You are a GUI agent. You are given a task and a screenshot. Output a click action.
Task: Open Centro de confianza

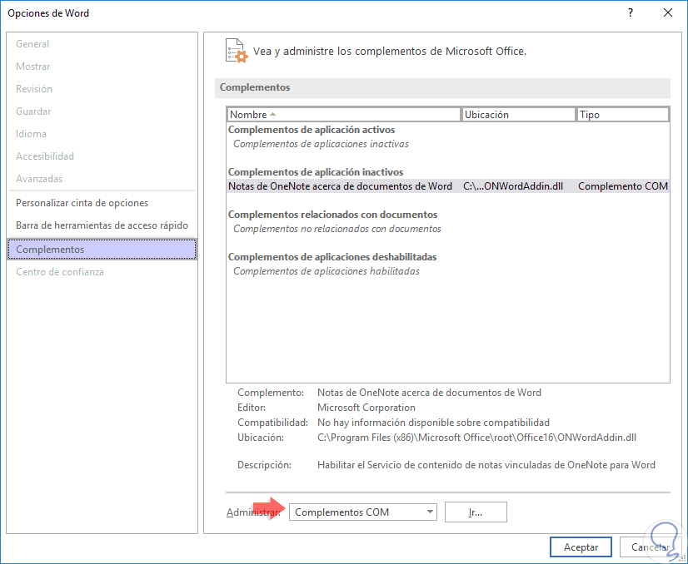pyautogui.click(x=60, y=272)
